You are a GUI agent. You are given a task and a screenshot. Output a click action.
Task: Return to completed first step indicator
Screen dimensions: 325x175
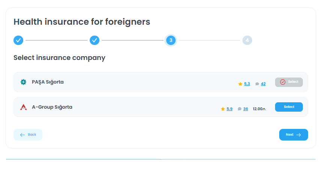pyautogui.click(x=18, y=40)
